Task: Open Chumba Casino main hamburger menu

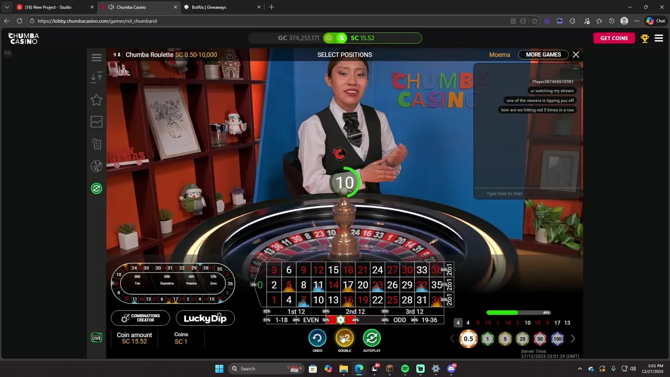Action: [659, 38]
